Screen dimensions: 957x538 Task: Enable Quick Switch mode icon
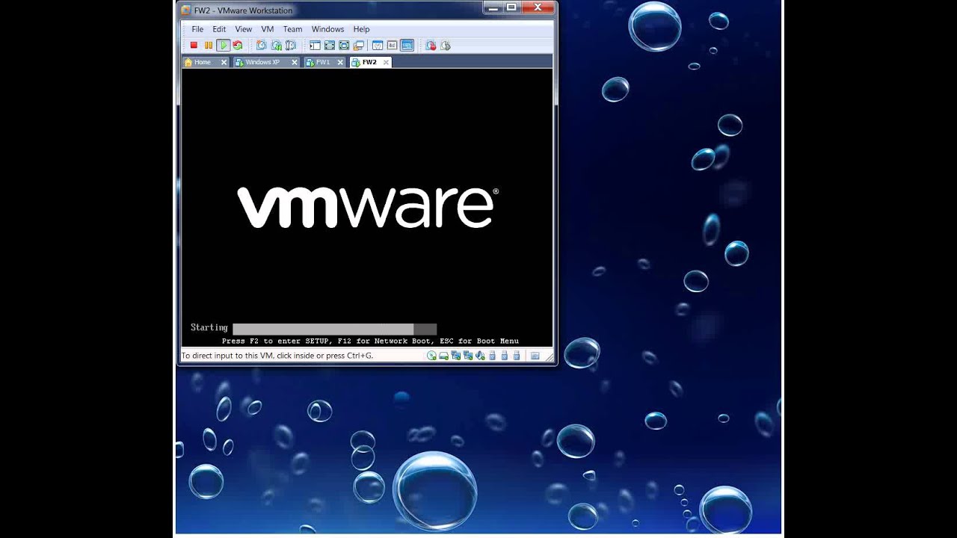pos(330,46)
